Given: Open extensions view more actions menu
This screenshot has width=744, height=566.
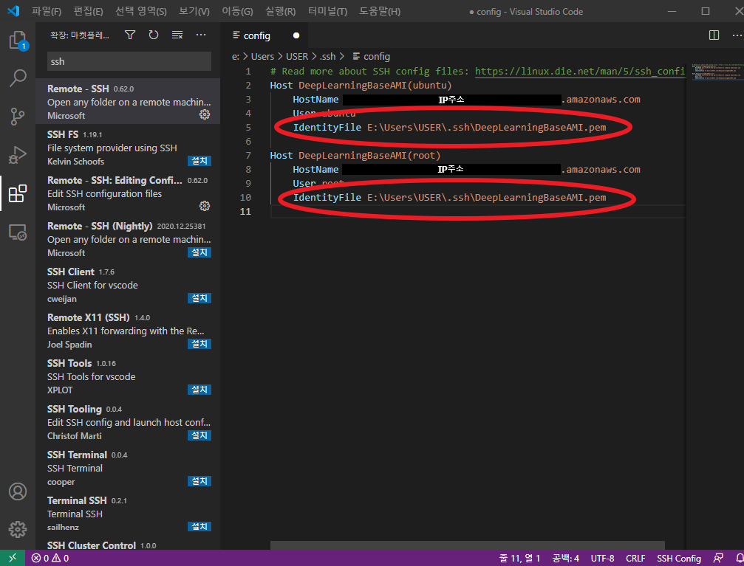Looking at the screenshot, I should point(201,35).
